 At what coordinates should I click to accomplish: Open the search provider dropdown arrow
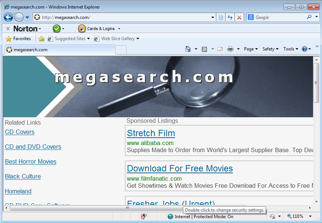point(316,17)
